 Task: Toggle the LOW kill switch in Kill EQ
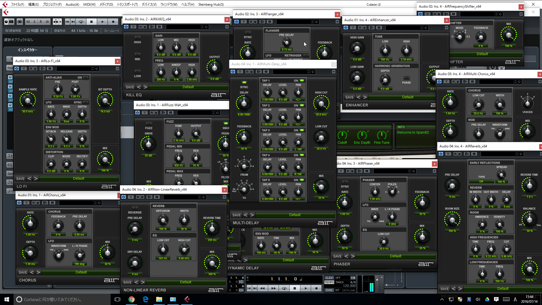137,71
